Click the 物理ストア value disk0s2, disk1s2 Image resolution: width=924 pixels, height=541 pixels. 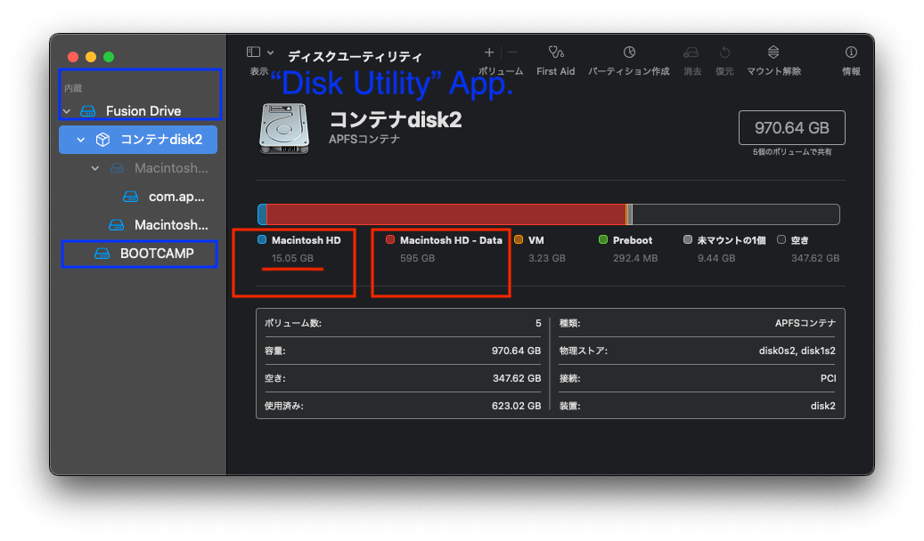[x=797, y=351]
